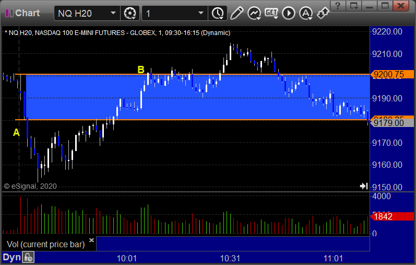Viewport: 416px width, 265px height.
Task: Click the 9200.75 orange price marker
Action: coord(392,74)
